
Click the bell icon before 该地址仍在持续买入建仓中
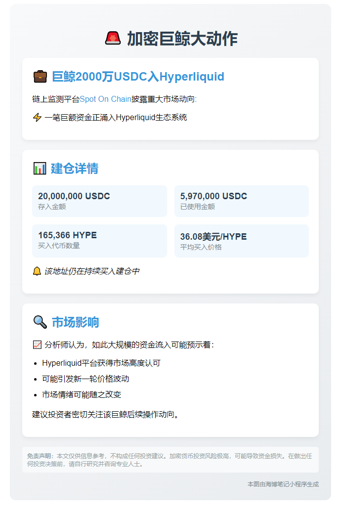pyautogui.click(x=37, y=271)
